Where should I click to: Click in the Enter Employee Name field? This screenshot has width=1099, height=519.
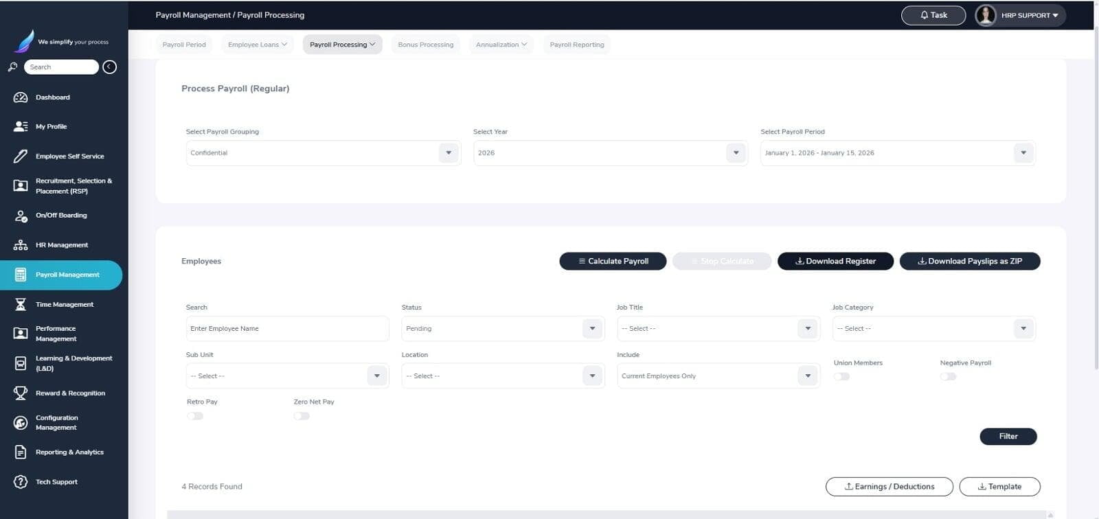287,329
